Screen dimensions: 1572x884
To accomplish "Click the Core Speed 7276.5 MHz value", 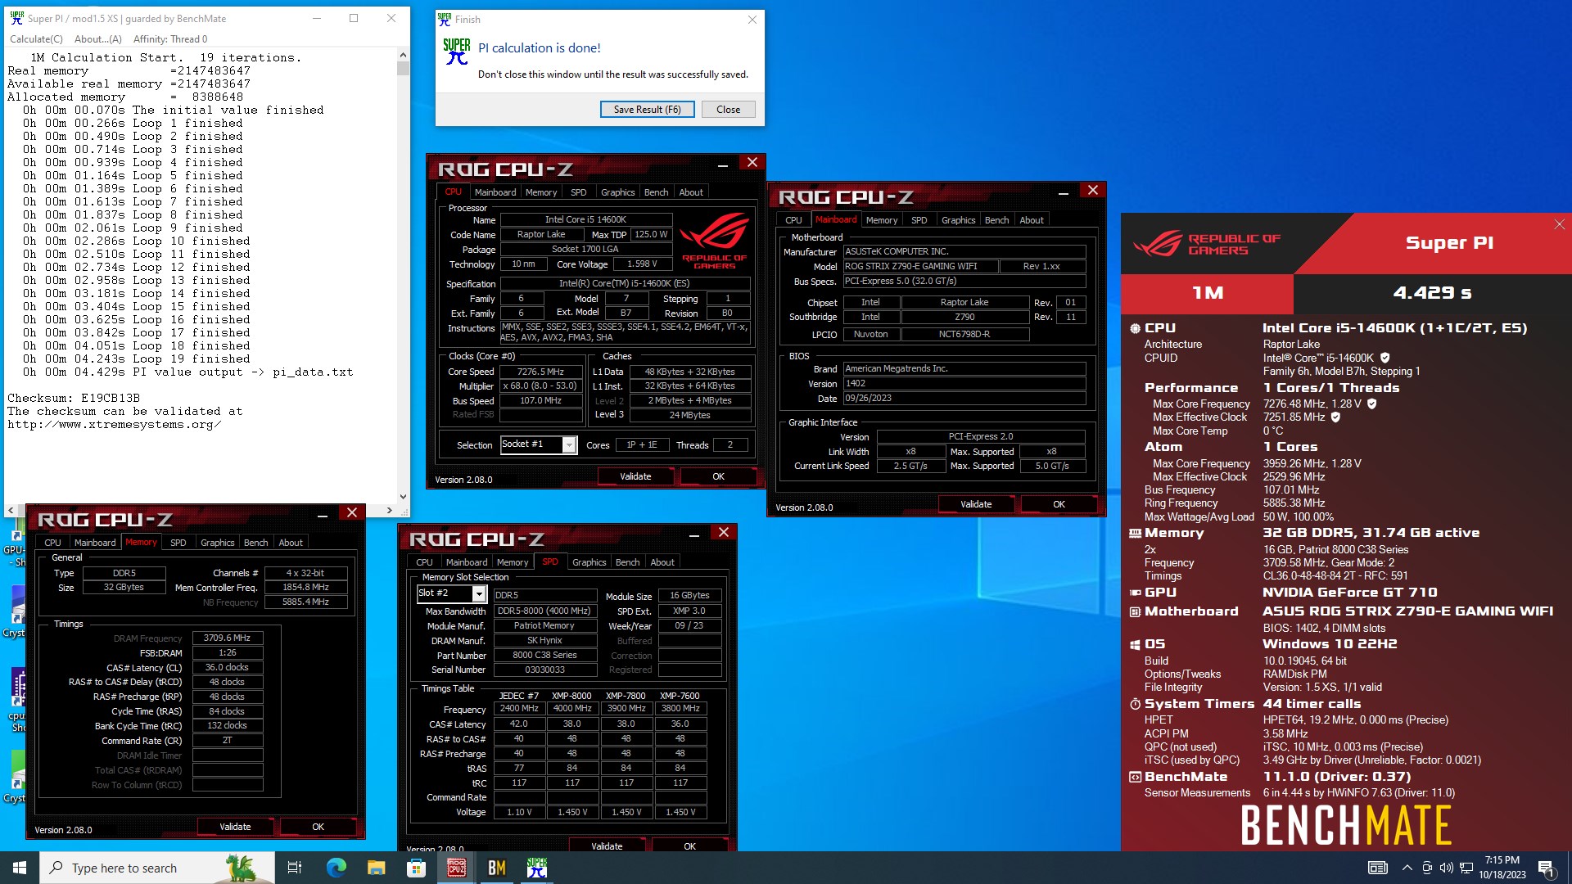I will [540, 372].
